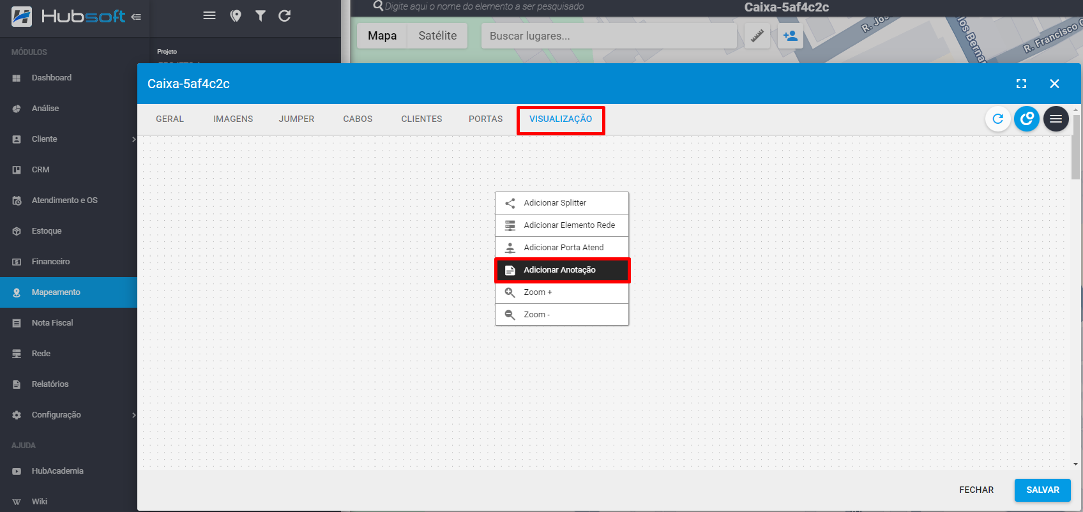Refresh map using top toolbar reload icon
Viewport: 1083px width, 512px height.
click(285, 16)
